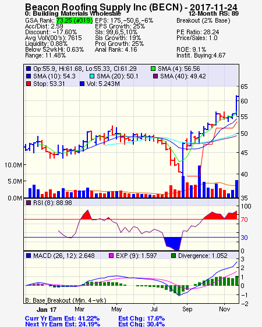Image resolution: width=262 pixels, height=327 pixels.
Task: Click the PE Ratio: 28.24 text
Action: point(197,32)
